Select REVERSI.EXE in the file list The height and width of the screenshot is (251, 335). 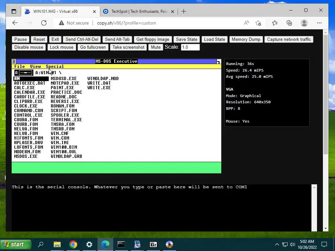click(65, 101)
